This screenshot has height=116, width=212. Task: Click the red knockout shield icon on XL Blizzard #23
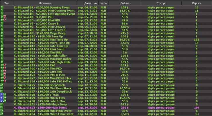[x=5, y=78]
